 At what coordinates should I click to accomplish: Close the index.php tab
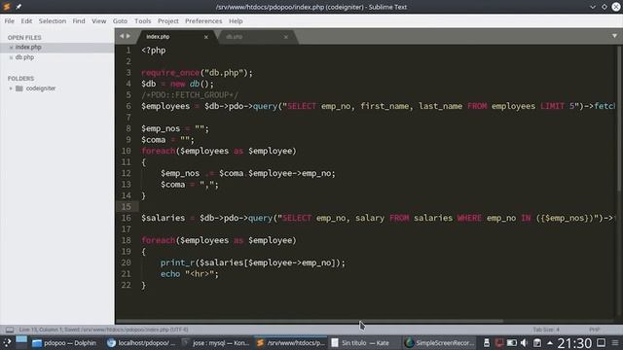206,37
